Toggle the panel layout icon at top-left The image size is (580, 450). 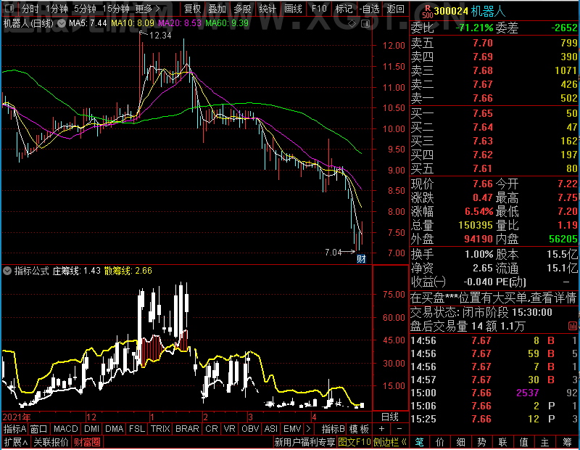pyautogui.click(x=9, y=8)
